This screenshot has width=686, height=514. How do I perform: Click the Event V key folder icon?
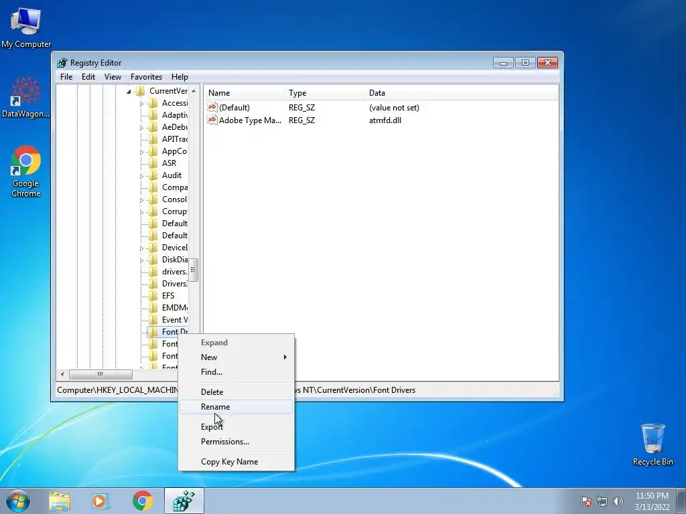coord(153,320)
